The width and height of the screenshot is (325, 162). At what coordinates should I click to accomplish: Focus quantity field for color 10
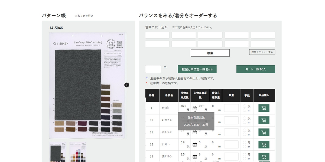(x=231, y=120)
